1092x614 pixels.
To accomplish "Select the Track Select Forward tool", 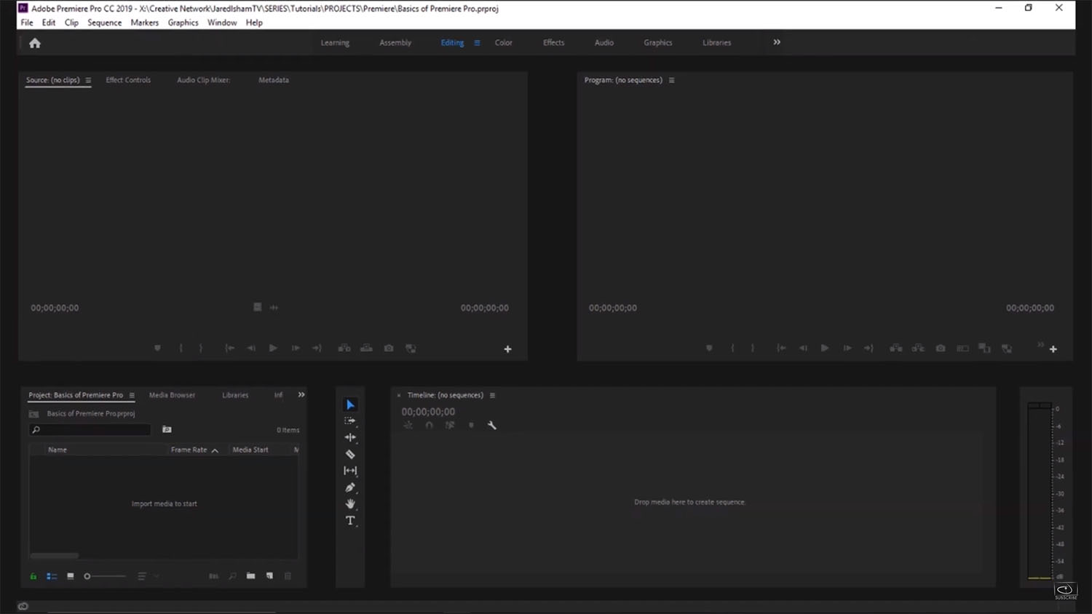I will [350, 420].
